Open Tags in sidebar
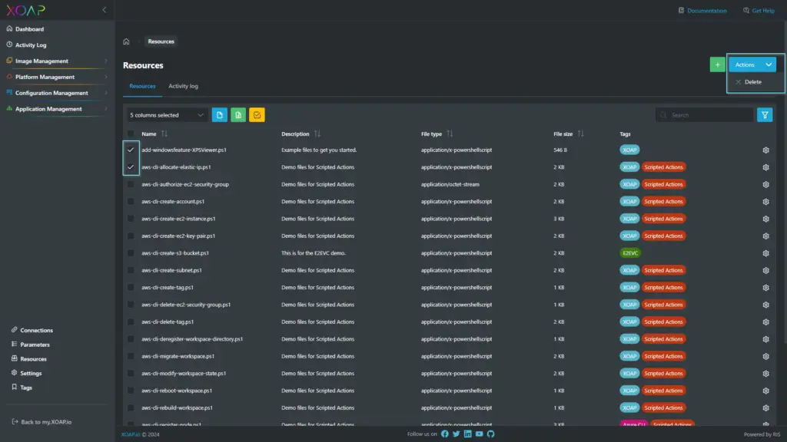This screenshot has height=442, width=787. pos(22,388)
